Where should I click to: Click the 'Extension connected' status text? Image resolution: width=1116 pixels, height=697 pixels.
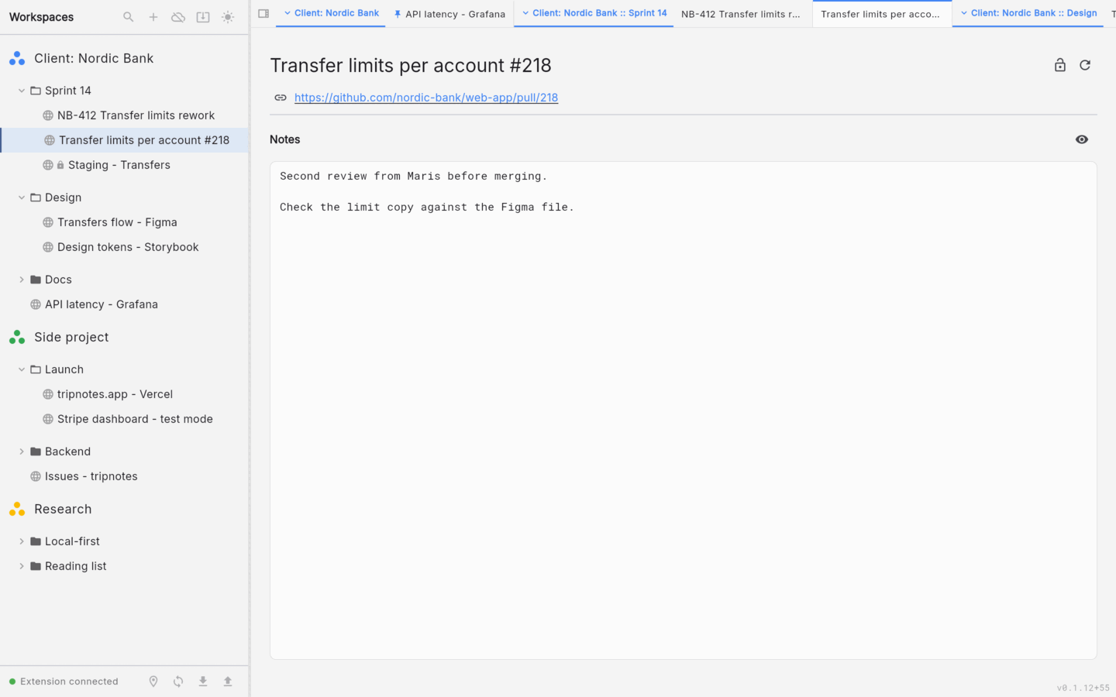click(x=69, y=682)
